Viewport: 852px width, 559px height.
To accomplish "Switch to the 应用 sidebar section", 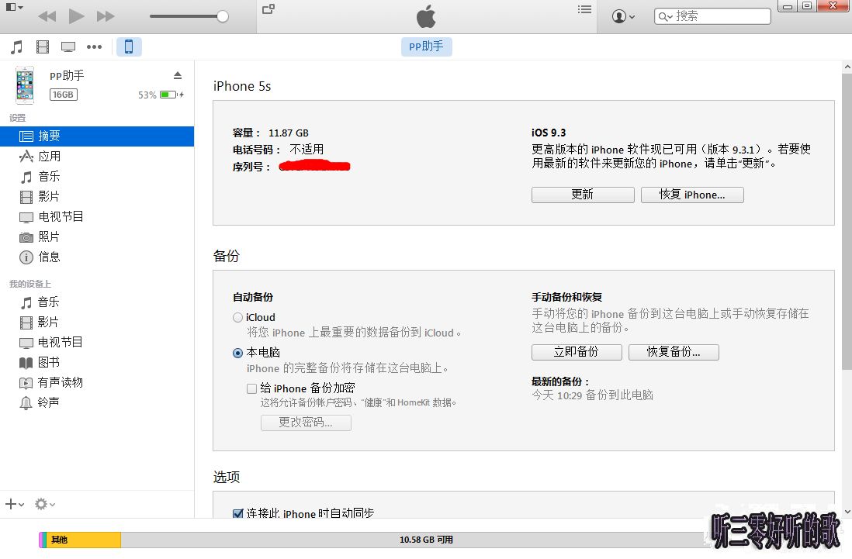I will [47, 156].
